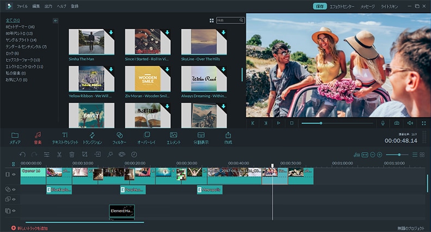431x232 pixels.
Task: Select the 8ビットゲーマー (16) category
Action: coord(20,27)
